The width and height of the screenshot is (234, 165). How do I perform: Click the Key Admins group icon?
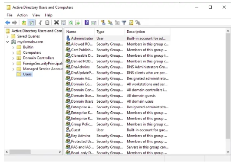[68, 136]
